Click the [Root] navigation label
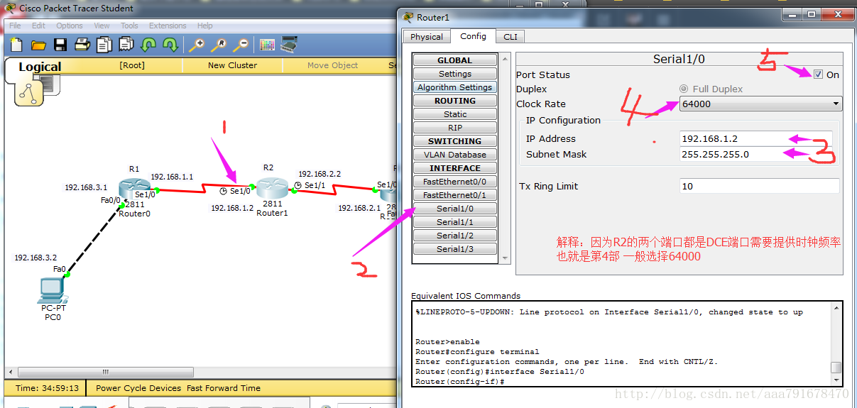This screenshot has height=408, width=857. [132, 65]
